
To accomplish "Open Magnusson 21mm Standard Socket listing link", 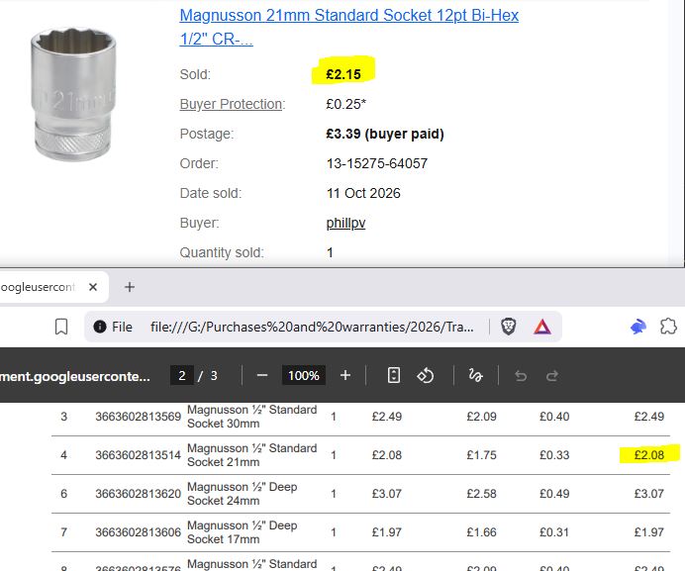I will (349, 27).
